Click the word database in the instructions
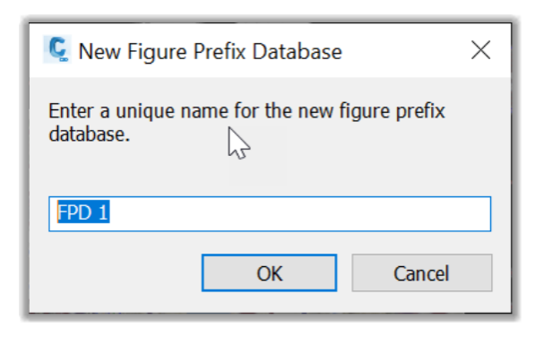 89,134
